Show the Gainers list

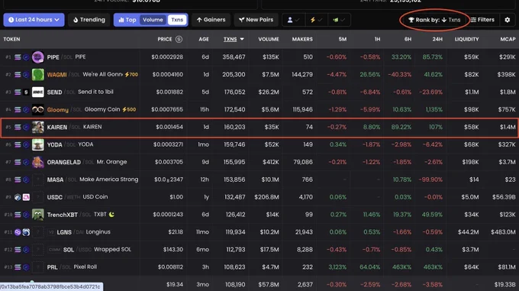click(211, 20)
